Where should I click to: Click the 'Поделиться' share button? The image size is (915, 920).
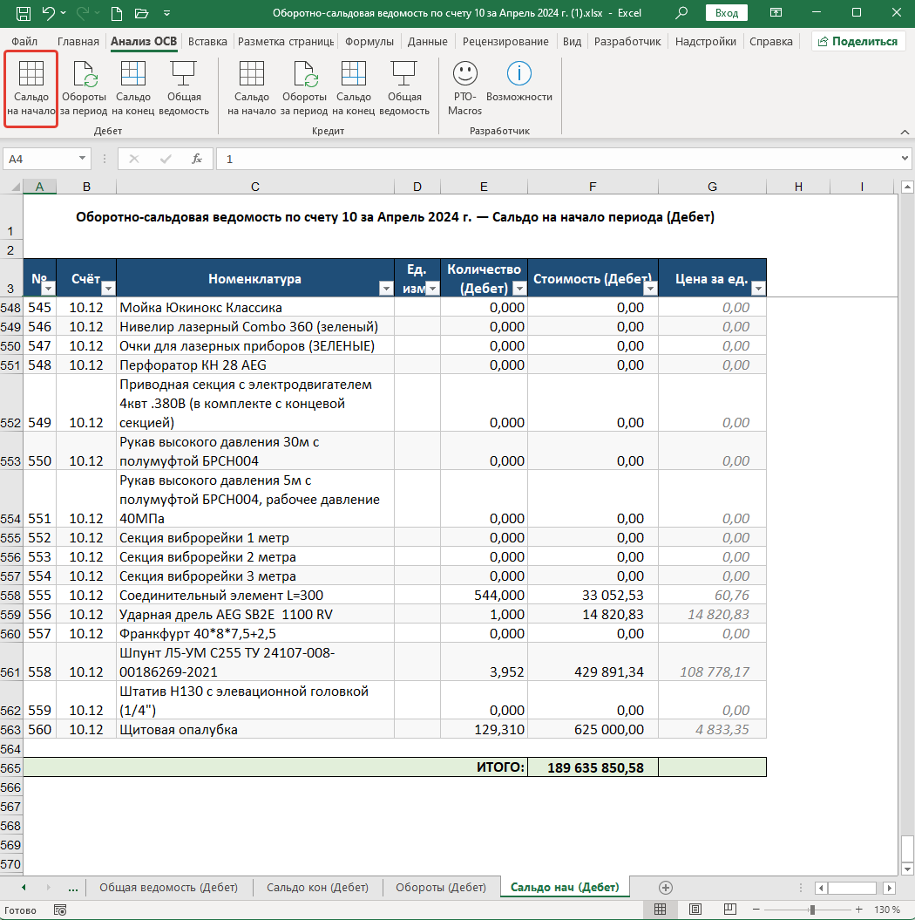858,41
